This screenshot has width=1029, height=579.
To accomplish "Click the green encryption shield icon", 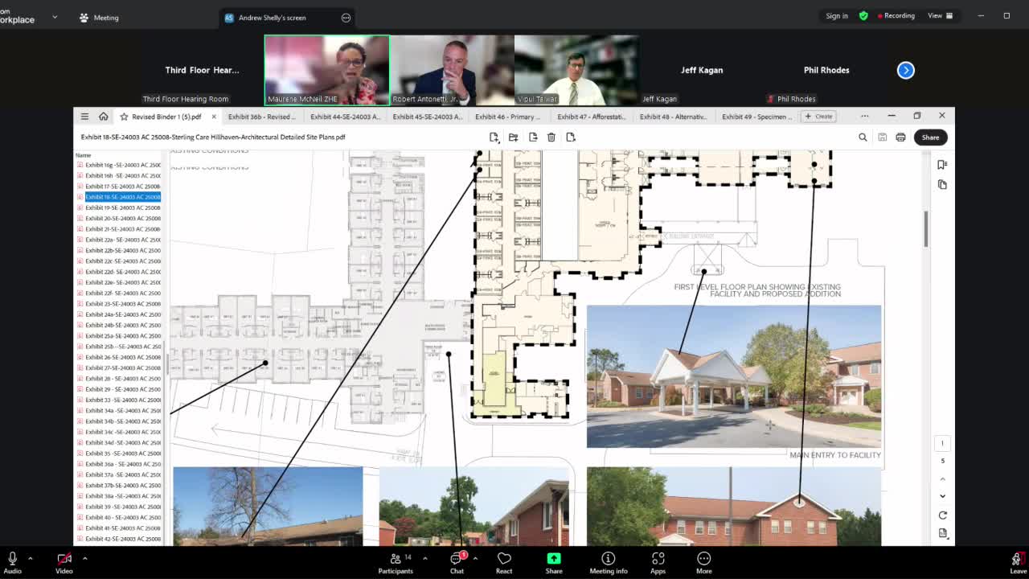I will tap(863, 16).
